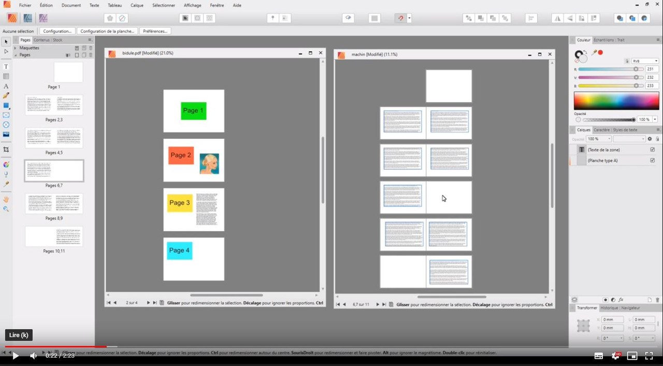Select the Picture Frame Ellipse tool
Viewport: 663px width, 366px height.
[x=6, y=125]
